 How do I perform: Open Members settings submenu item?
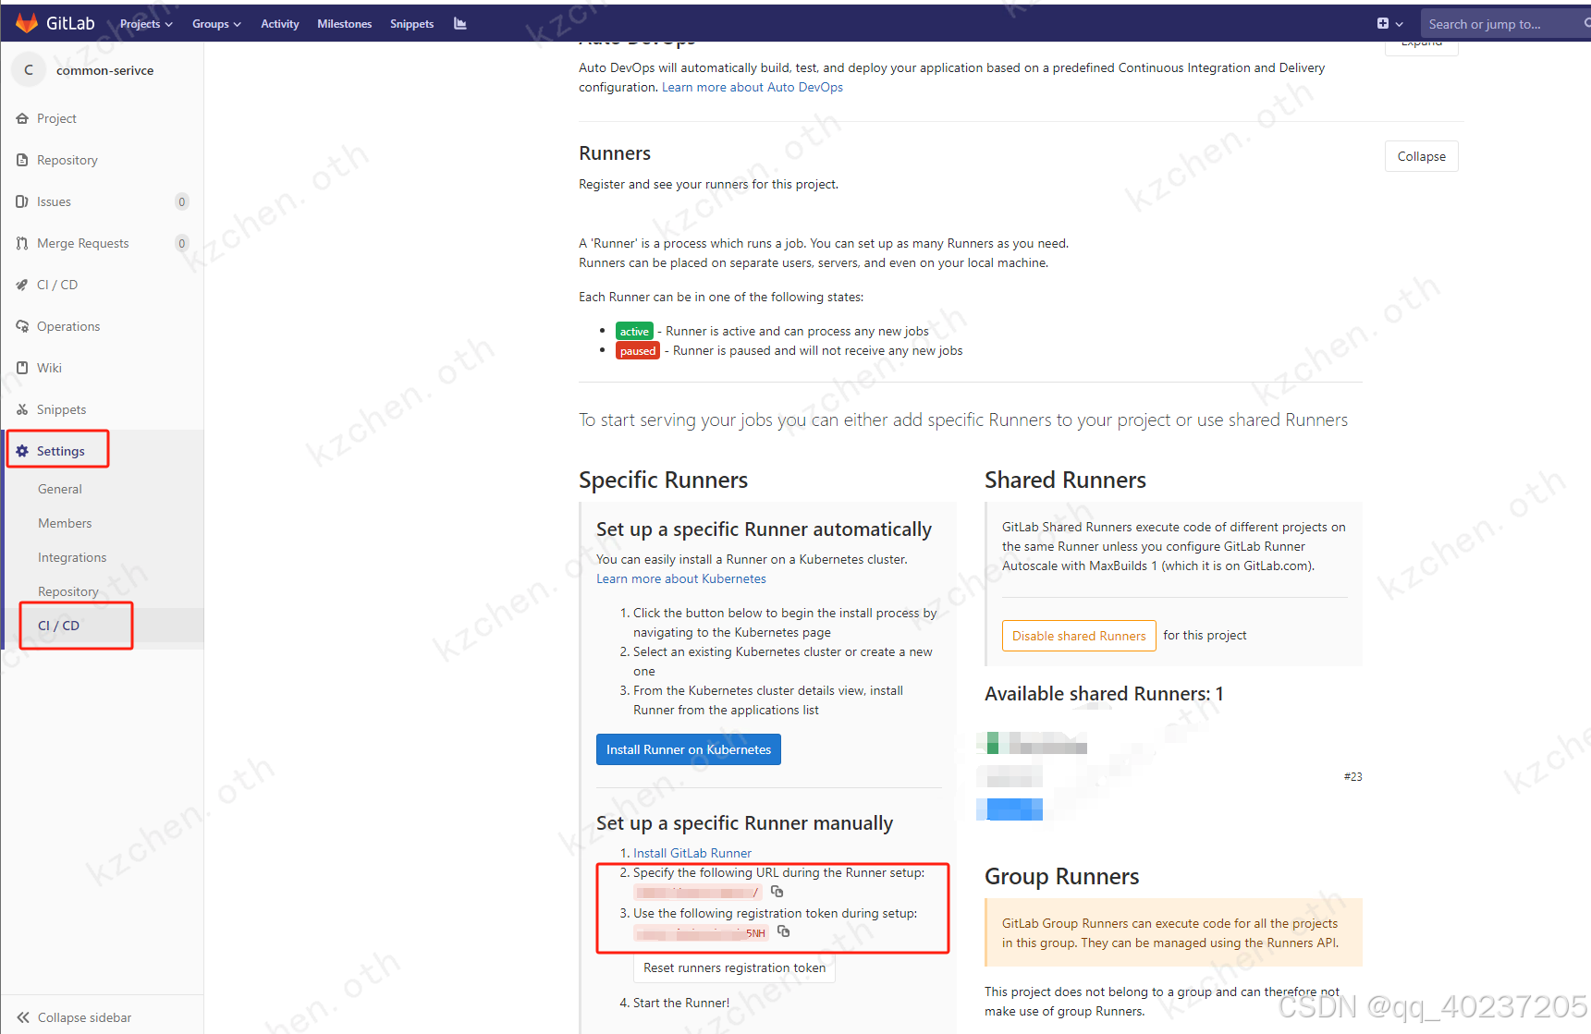click(x=65, y=523)
